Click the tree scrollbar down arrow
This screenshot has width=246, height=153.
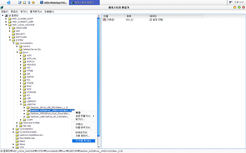coord(99,147)
